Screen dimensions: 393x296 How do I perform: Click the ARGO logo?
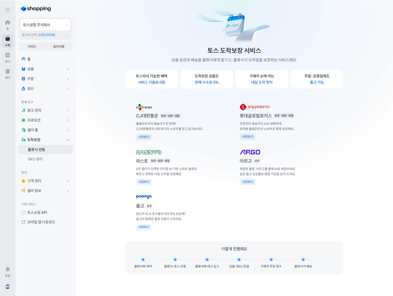click(250, 152)
